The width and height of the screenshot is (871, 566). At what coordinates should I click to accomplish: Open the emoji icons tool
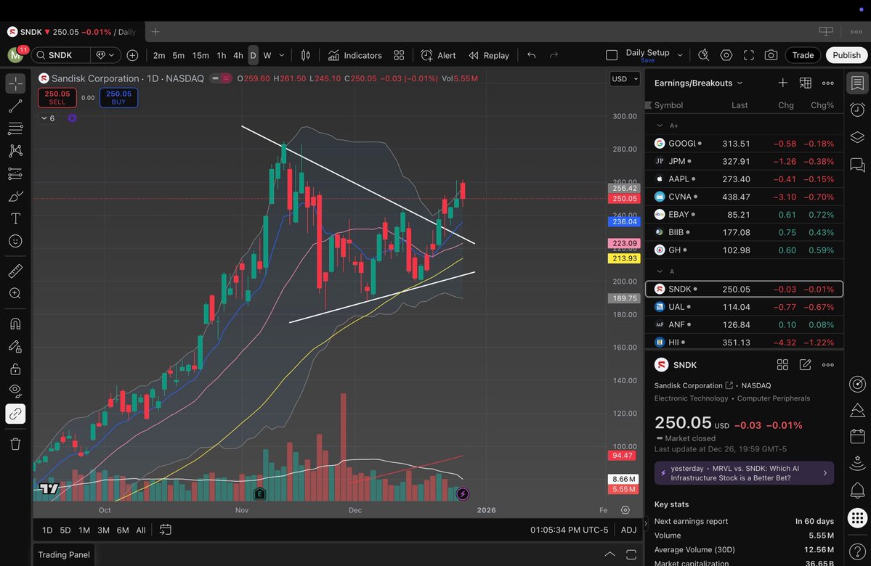[15, 241]
